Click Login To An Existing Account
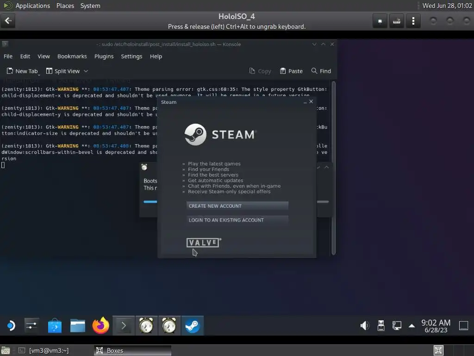Screen dimensions: 474x356 pyautogui.click(x=237, y=220)
